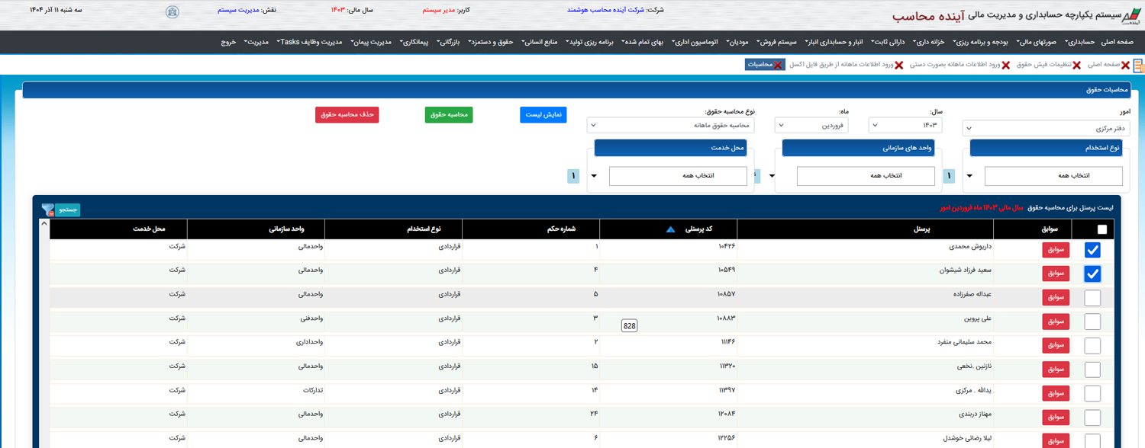The image size is (1145, 448).
Task: Sort by کد پرسنلی using blue arrow
Action: (x=670, y=229)
